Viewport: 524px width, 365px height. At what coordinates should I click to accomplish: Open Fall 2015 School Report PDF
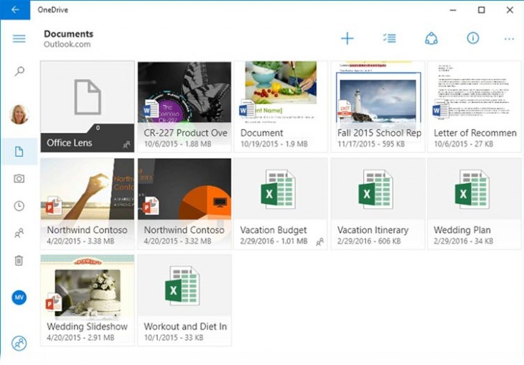coord(378,106)
